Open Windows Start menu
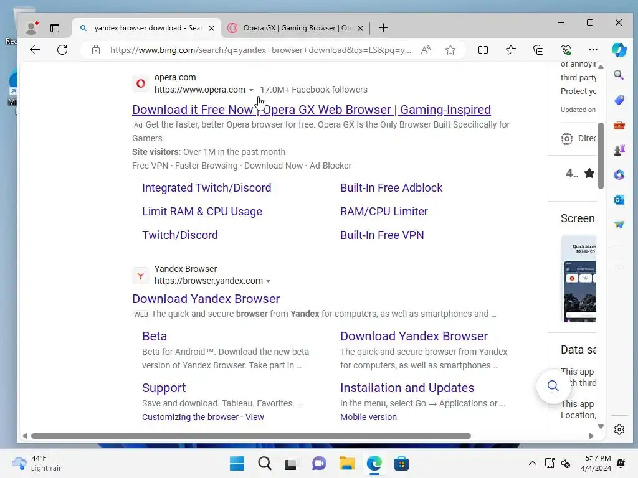The width and height of the screenshot is (638, 478). (x=237, y=463)
